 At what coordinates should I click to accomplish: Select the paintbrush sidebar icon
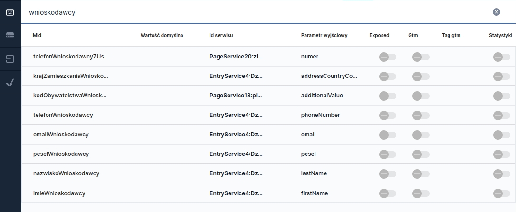10,82
